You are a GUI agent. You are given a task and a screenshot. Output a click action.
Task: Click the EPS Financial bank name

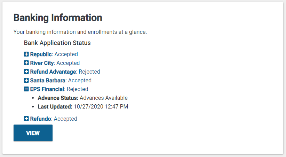click(x=47, y=89)
